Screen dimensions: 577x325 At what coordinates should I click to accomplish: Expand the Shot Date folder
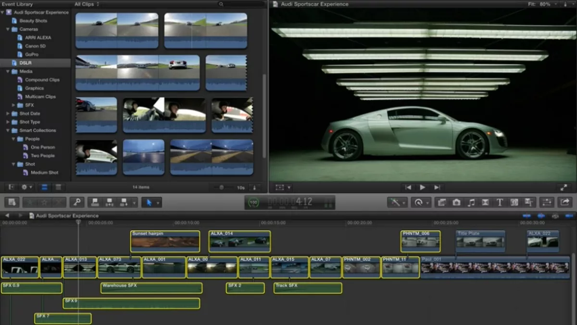point(8,114)
